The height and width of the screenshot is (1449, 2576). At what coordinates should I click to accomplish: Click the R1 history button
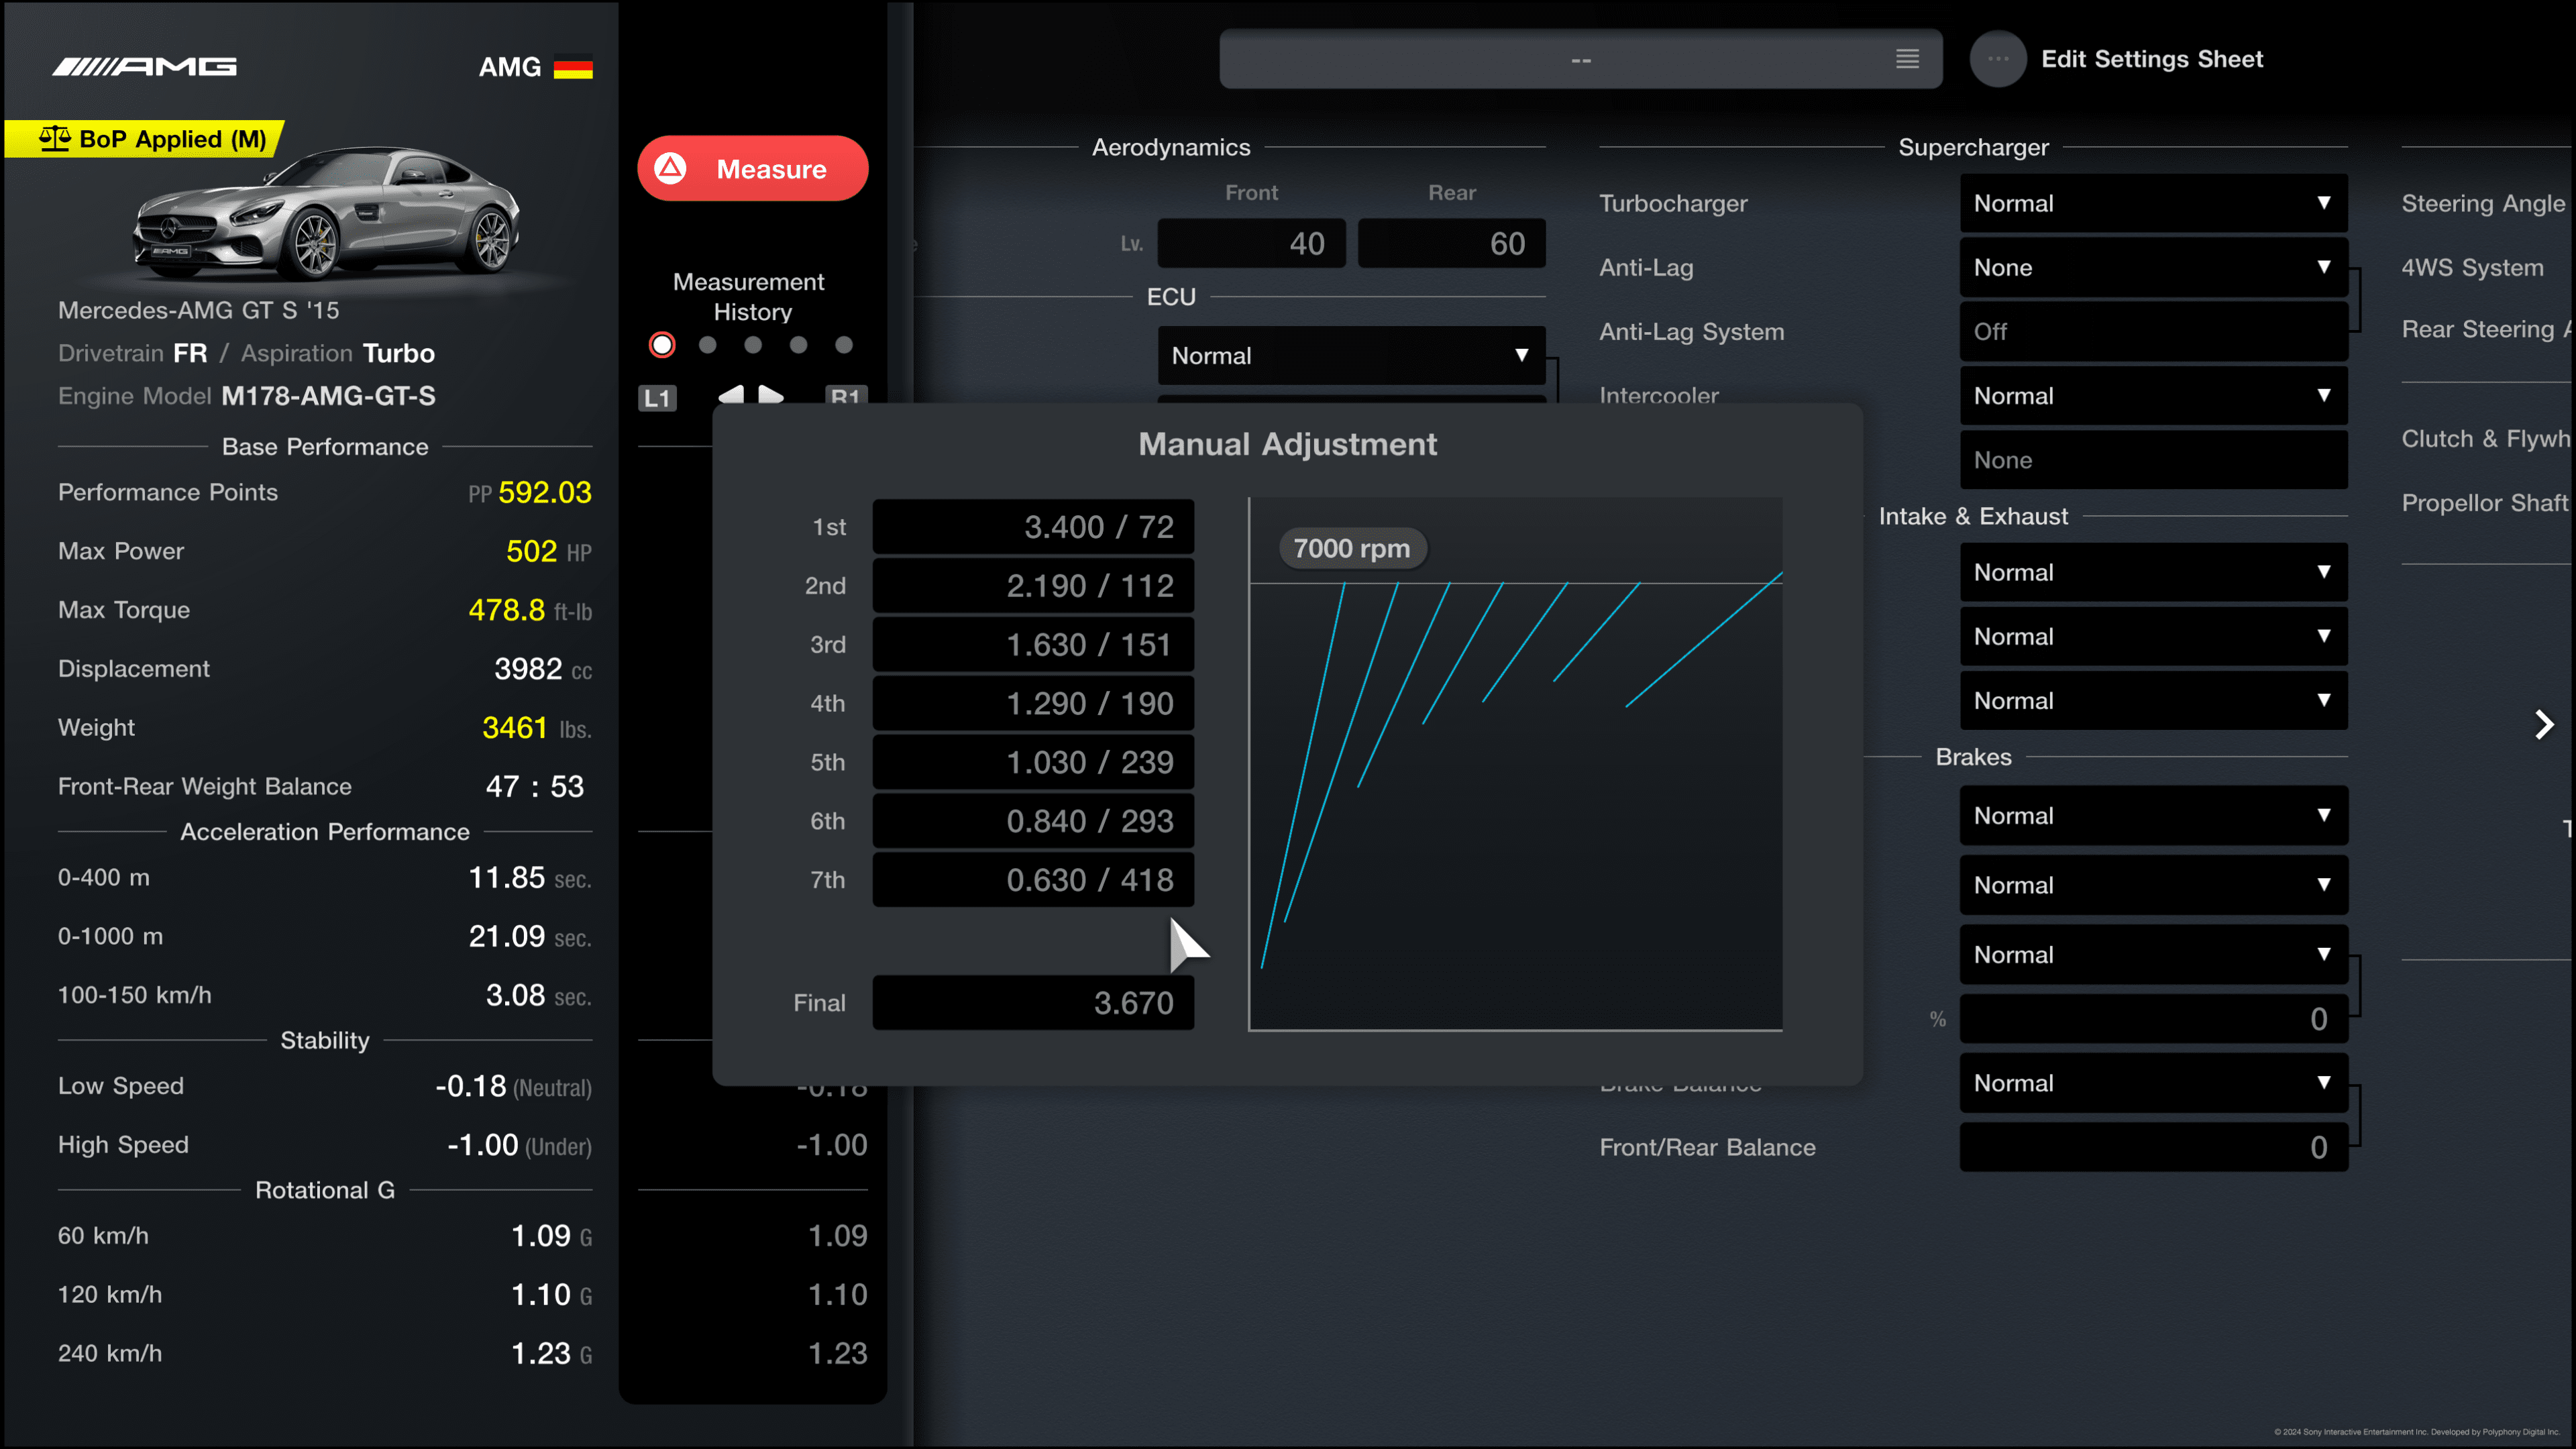845,395
